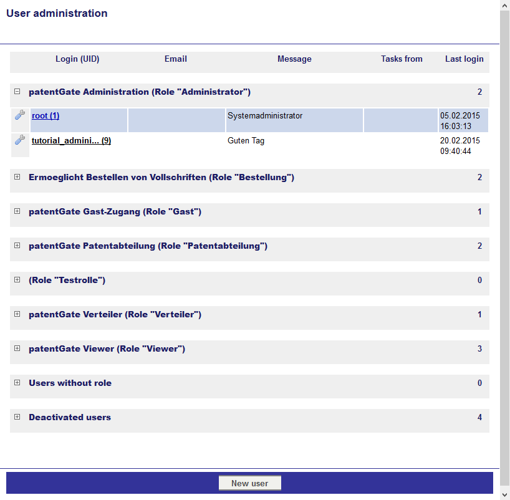The image size is (510, 500).
Task: Click the New user button
Action: click(x=250, y=483)
